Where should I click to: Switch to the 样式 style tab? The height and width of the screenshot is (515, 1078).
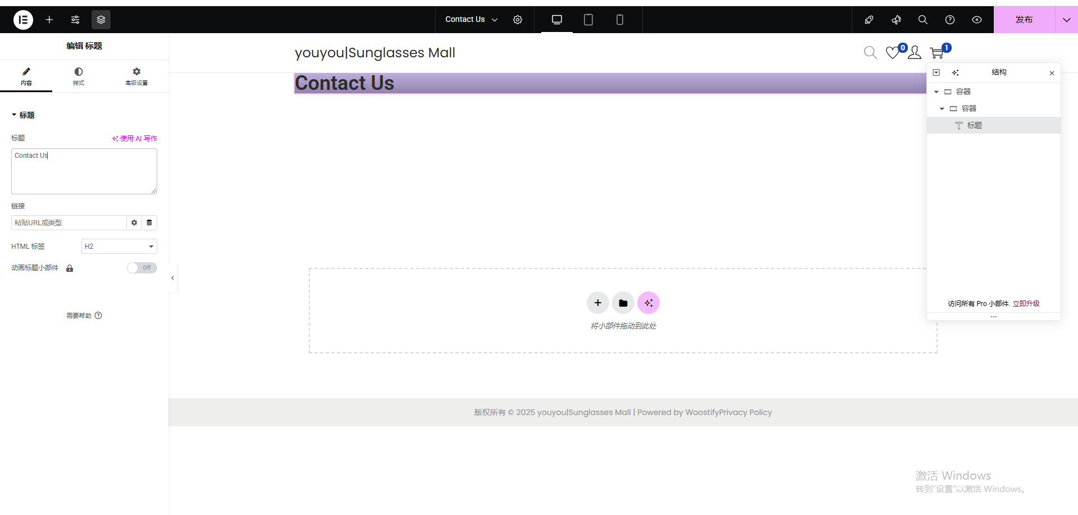pyautogui.click(x=79, y=76)
